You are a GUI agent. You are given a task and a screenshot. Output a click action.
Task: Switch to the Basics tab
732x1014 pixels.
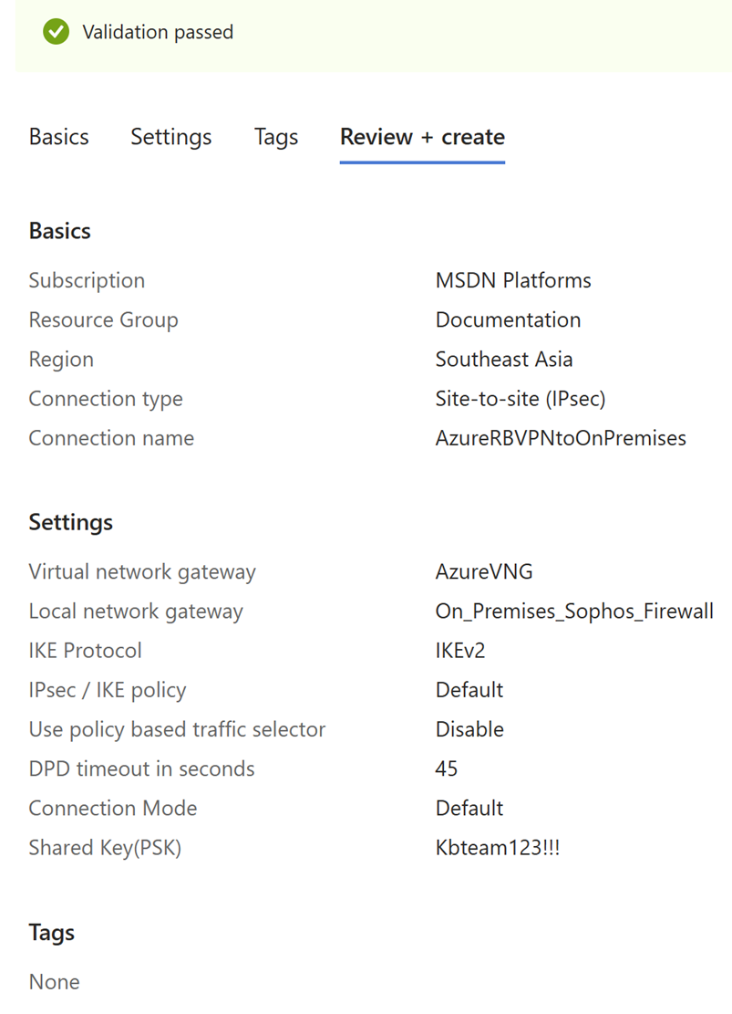(59, 137)
